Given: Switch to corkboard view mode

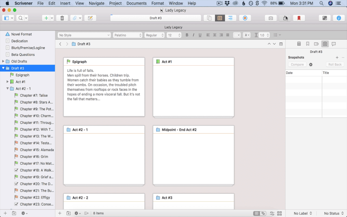Looking at the screenshot, I should click(x=219, y=18).
